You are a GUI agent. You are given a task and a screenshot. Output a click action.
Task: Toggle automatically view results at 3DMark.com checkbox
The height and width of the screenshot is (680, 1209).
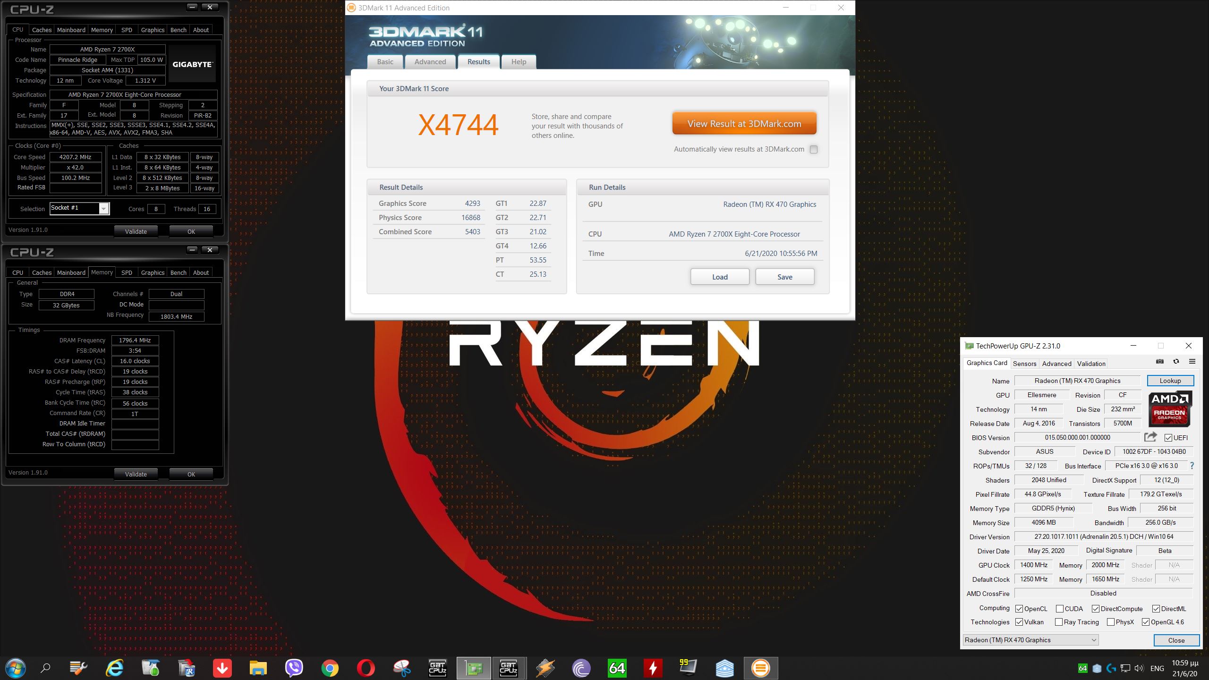click(814, 149)
